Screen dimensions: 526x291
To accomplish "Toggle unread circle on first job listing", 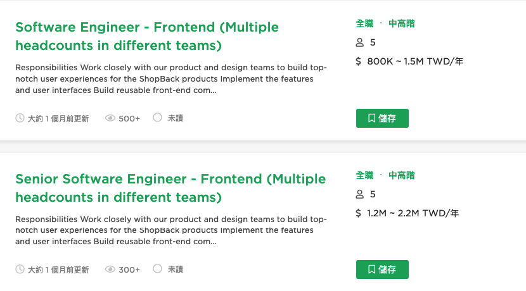I will [157, 118].
